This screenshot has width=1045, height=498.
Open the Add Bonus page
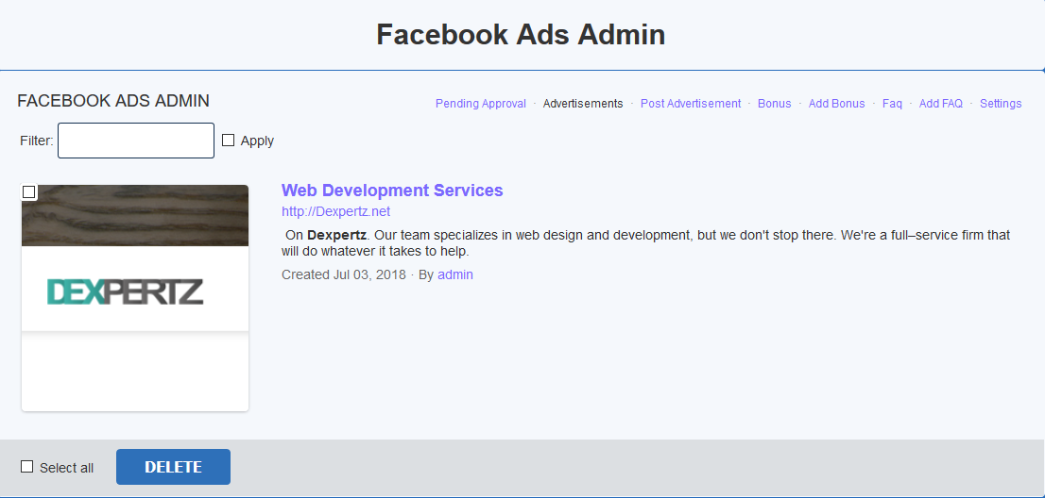click(836, 104)
